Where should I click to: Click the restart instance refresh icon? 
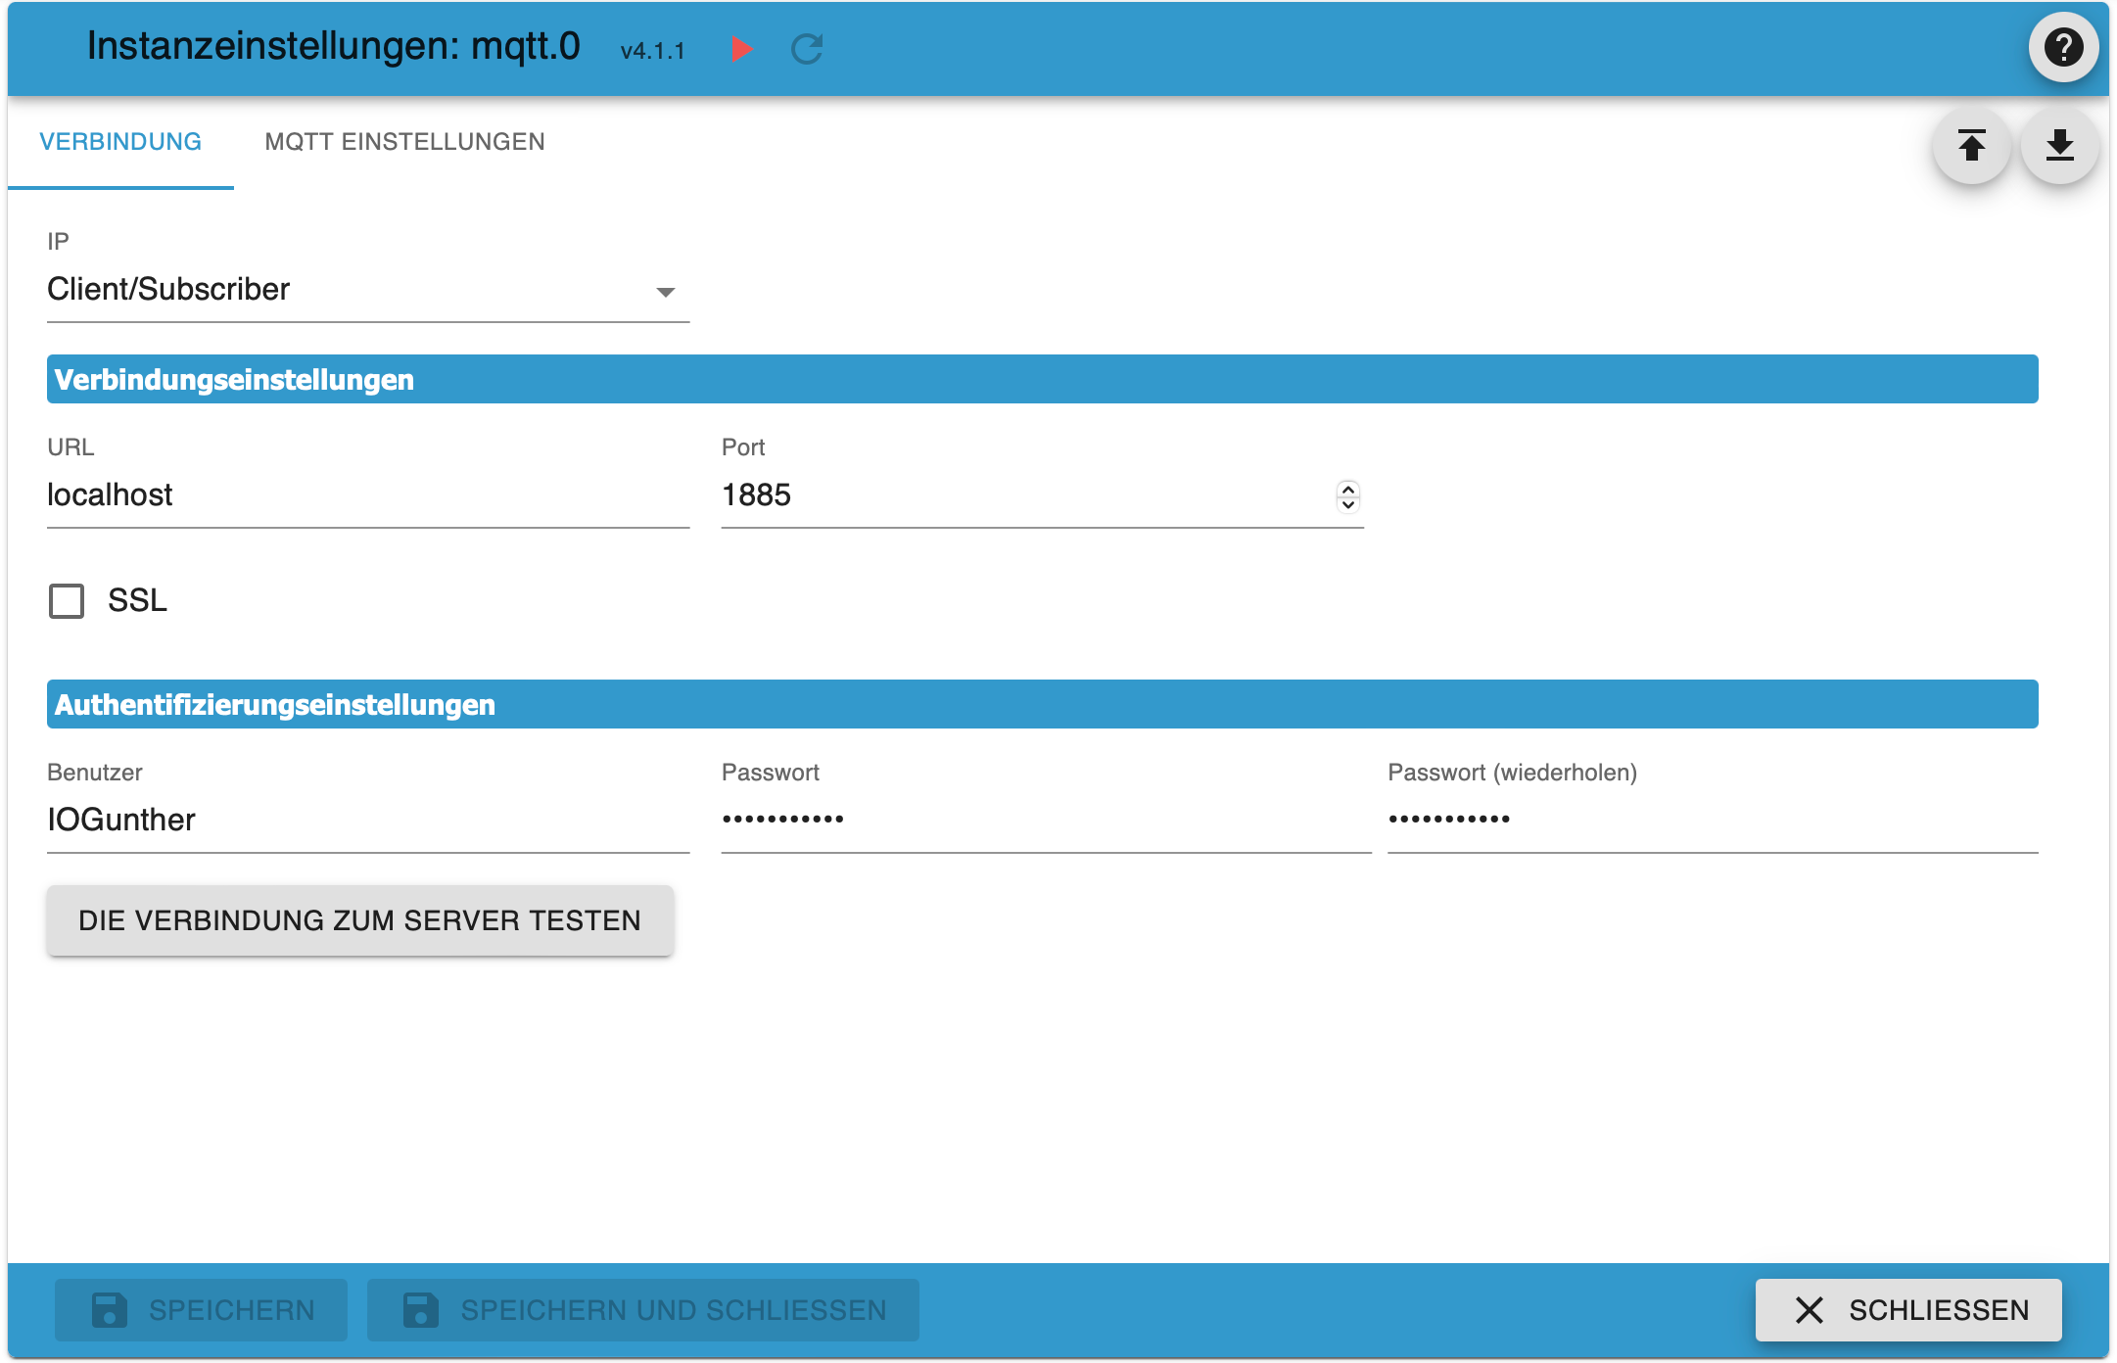click(x=806, y=49)
